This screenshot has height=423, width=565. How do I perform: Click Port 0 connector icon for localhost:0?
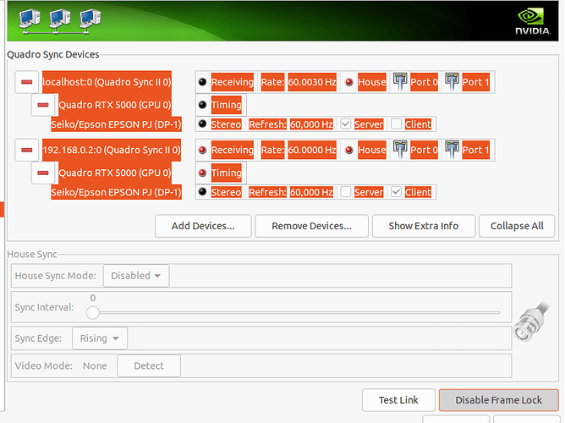pyautogui.click(x=400, y=81)
